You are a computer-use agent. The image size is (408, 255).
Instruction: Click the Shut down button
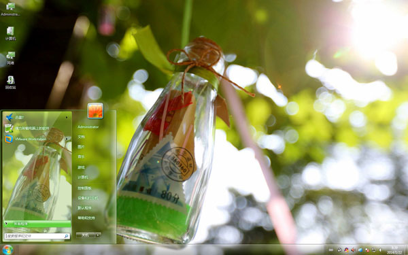[86, 235]
